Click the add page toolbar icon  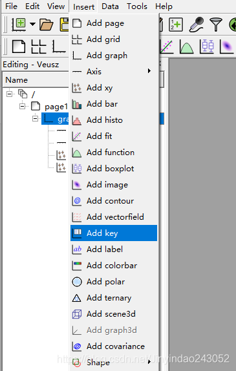pos(19,46)
